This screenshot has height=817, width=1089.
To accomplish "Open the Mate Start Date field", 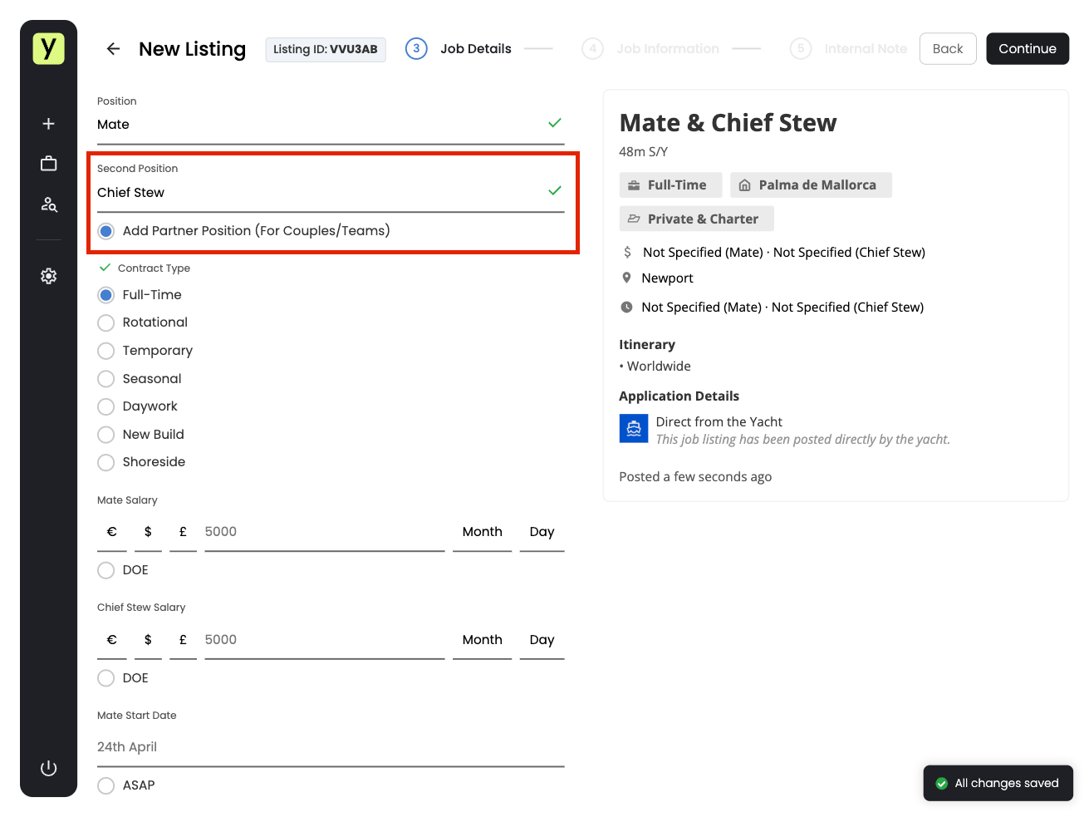I will click(x=331, y=747).
